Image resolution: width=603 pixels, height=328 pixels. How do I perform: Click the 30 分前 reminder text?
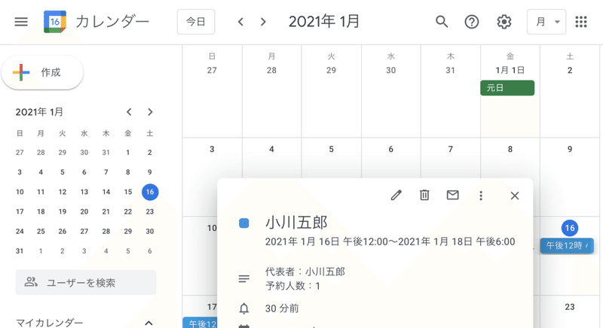pyautogui.click(x=282, y=308)
